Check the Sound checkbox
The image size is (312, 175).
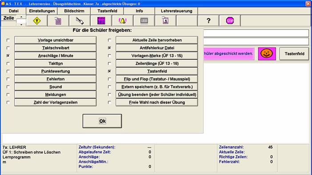8,87
